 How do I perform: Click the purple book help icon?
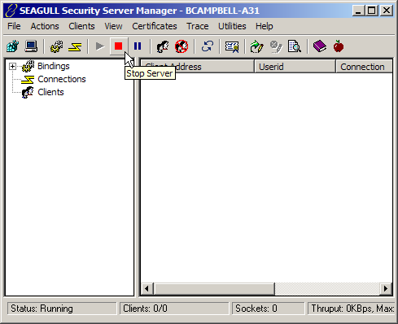[x=320, y=46]
